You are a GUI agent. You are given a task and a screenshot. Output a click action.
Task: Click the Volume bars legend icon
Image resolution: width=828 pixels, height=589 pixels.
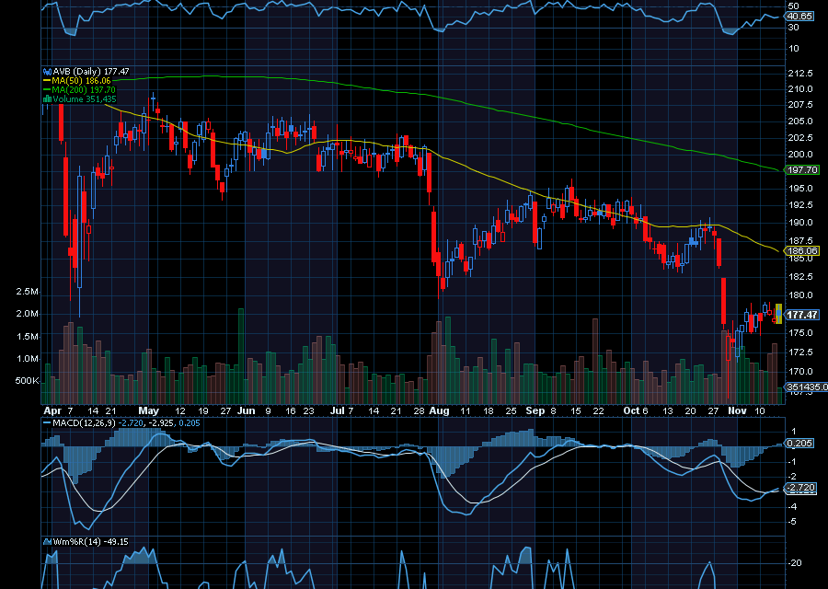(x=48, y=99)
